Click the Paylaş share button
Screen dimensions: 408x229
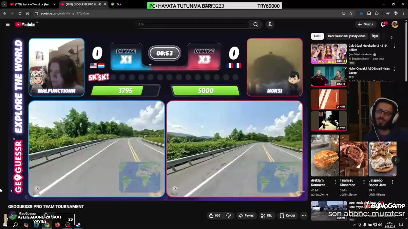click(x=246, y=216)
